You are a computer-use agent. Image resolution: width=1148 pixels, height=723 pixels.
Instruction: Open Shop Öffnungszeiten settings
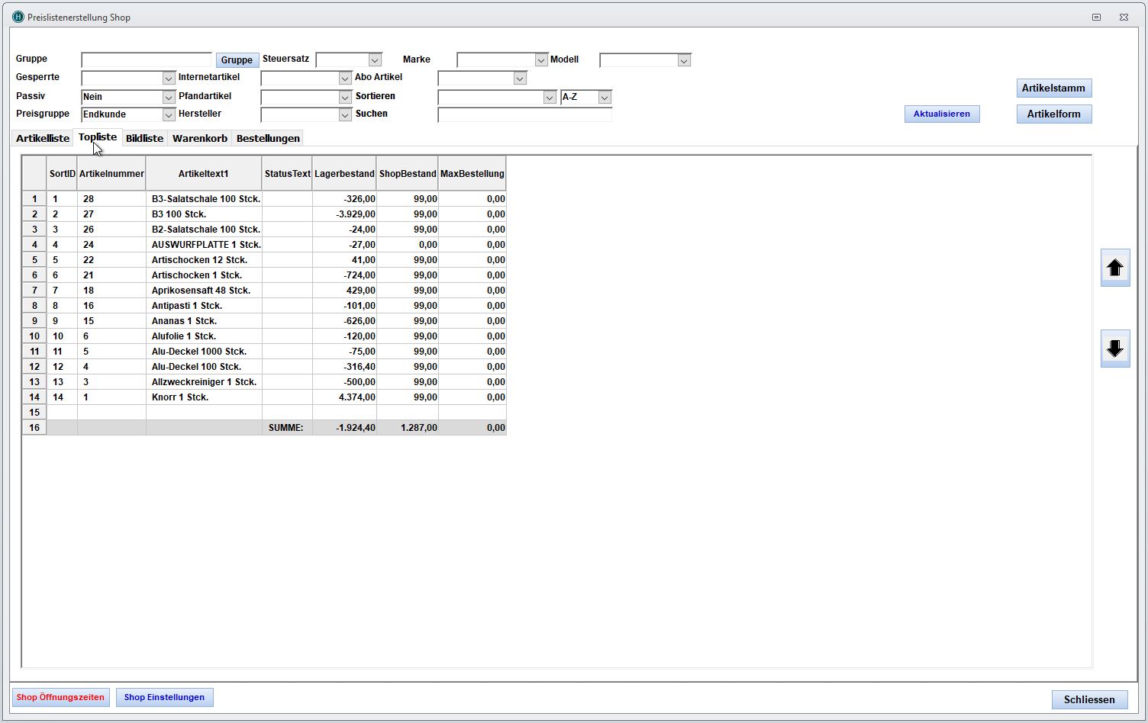click(60, 697)
